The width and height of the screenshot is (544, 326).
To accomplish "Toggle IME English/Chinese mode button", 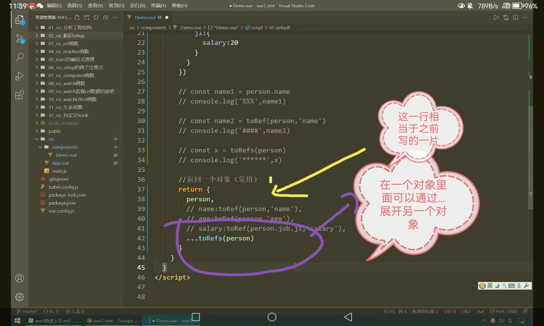I will pos(490,286).
